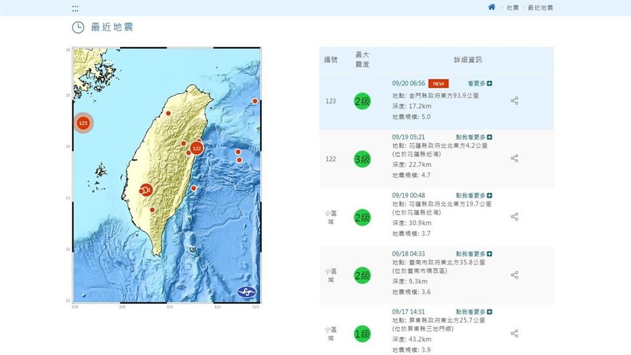Share earthquake number 123 entry
The image size is (631, 355).
coord(515,100)
